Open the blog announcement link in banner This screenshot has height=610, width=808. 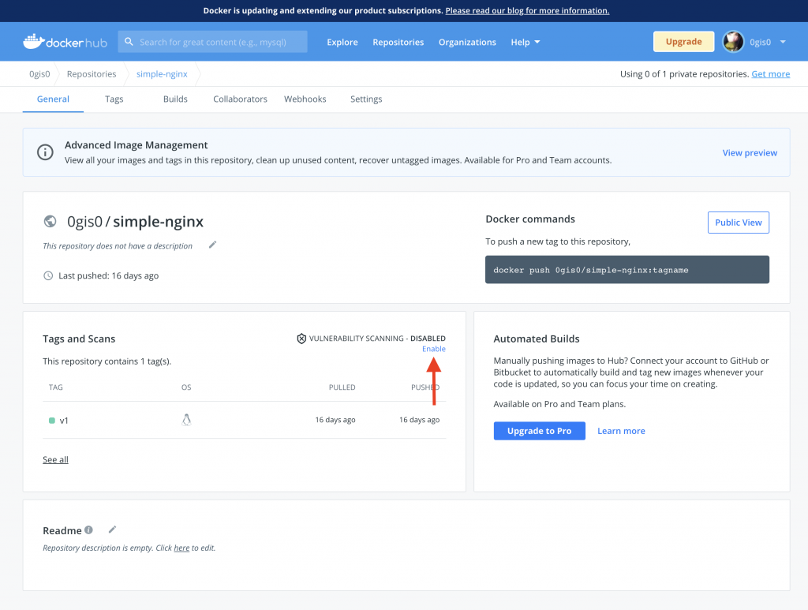(x=527, y=10)
